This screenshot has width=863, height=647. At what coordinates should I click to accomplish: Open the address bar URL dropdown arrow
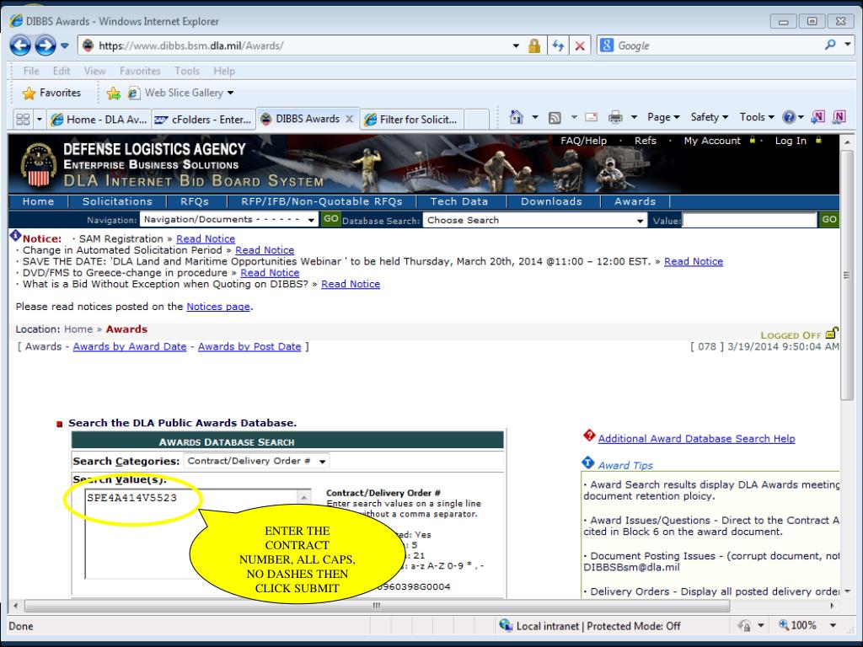click(x=516, y=45)
